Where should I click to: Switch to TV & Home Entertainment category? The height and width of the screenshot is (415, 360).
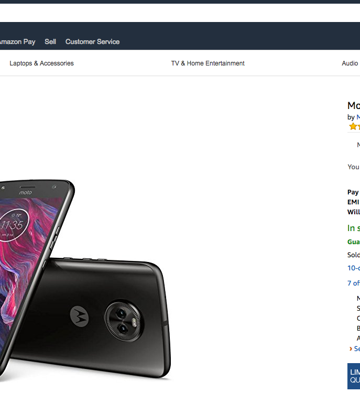point(208,63)
